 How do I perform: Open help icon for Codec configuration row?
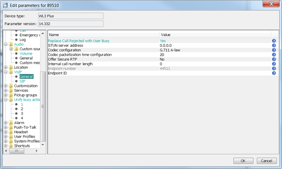(274, 50)
